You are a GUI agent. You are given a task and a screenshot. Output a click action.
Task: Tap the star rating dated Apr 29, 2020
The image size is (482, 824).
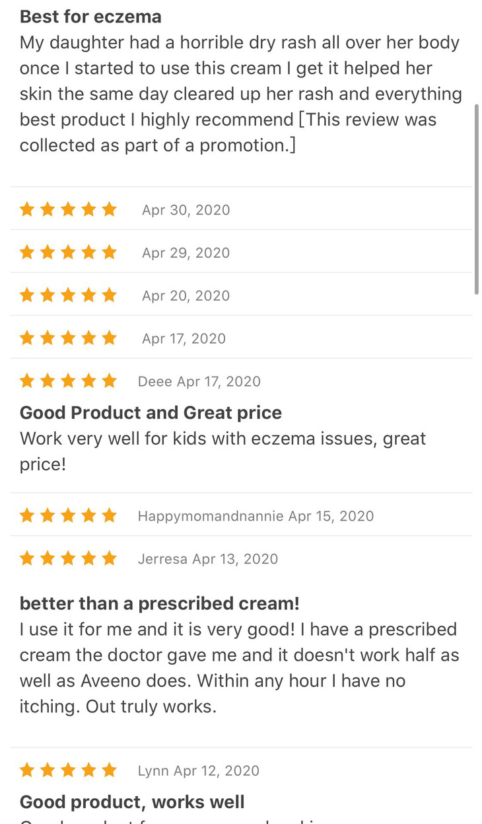[x=68, y=252]
